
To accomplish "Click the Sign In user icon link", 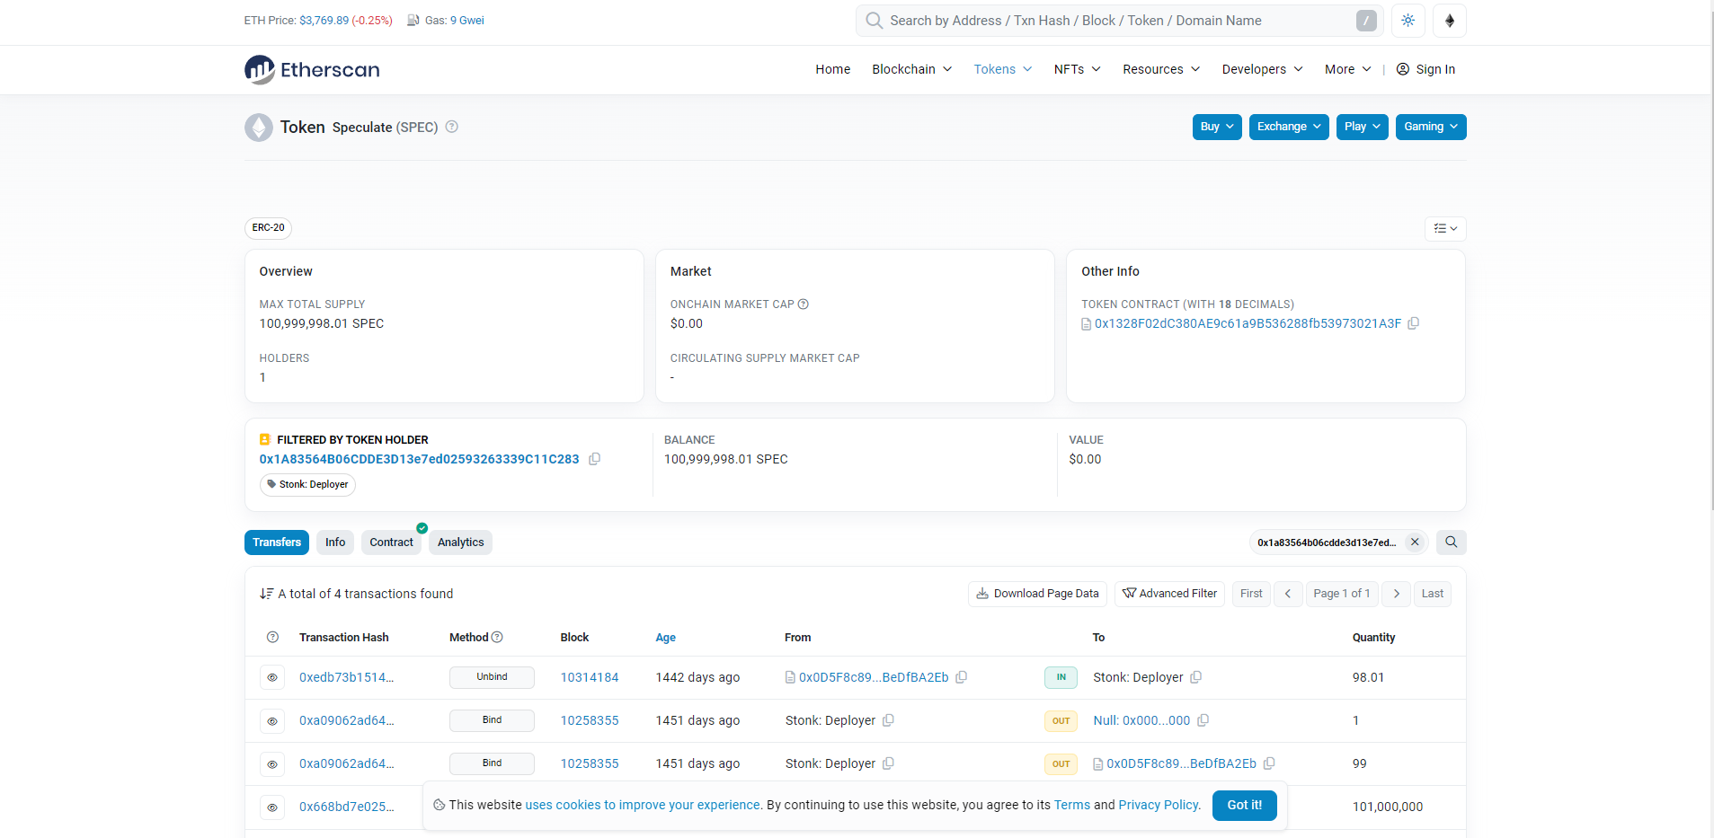I will click(1425, 69).
